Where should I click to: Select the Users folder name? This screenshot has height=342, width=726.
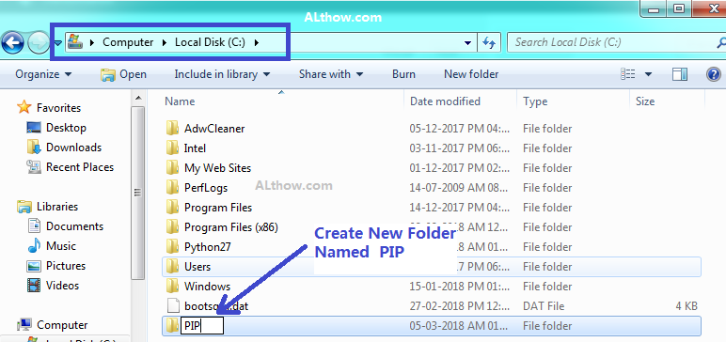click(x=197, y=267)
